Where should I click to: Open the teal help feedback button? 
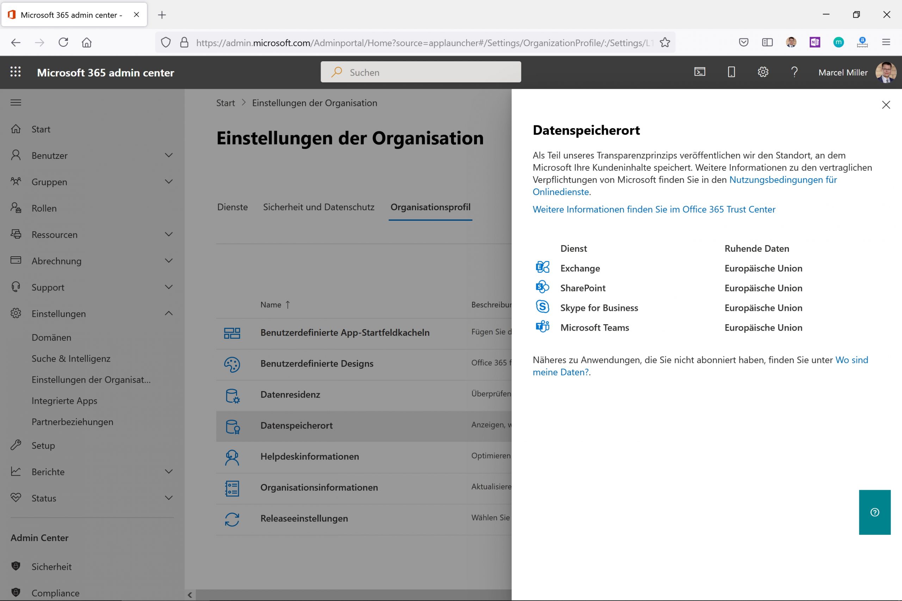coord(875,512)
